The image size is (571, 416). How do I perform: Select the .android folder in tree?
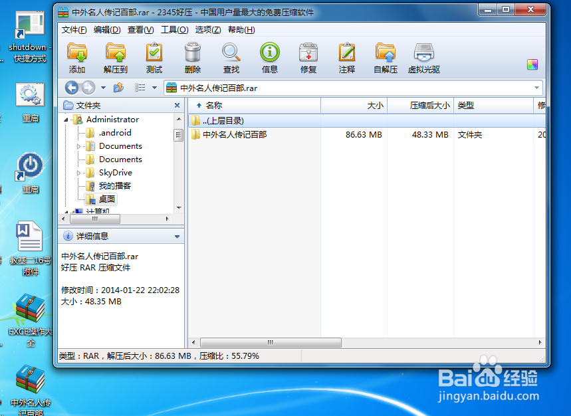click(x=115, y=132)
